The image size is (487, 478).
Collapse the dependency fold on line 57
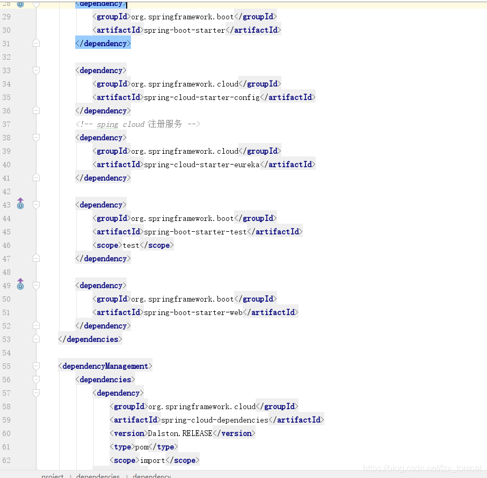36,393
